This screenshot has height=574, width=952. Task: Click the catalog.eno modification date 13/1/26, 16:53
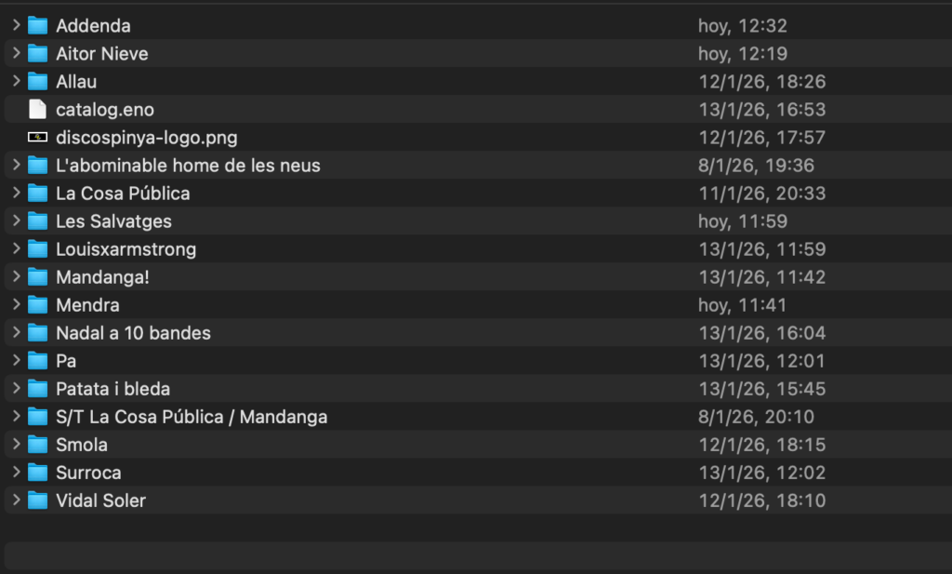[x=762, y=110]
